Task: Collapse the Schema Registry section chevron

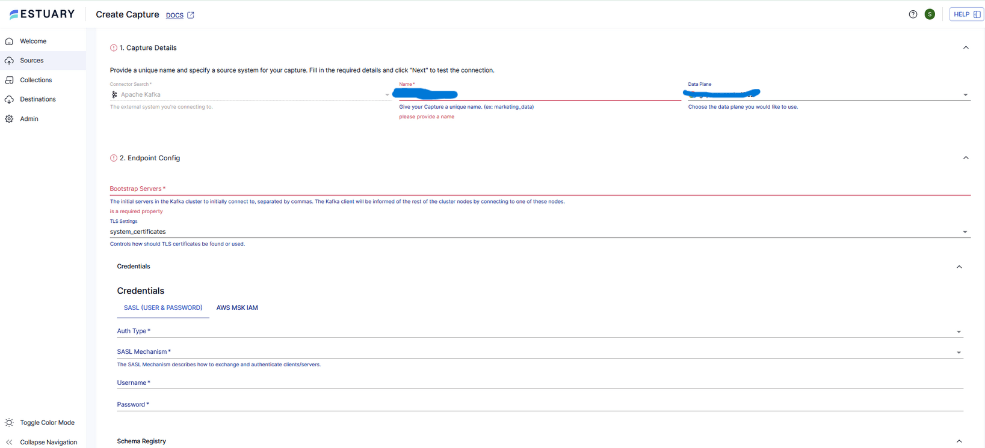Action: [x=959, y=441]
